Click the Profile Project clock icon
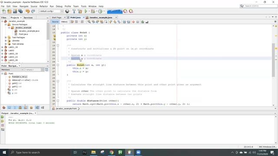This screenshot has width=278, height=156. tap(100, 11)
